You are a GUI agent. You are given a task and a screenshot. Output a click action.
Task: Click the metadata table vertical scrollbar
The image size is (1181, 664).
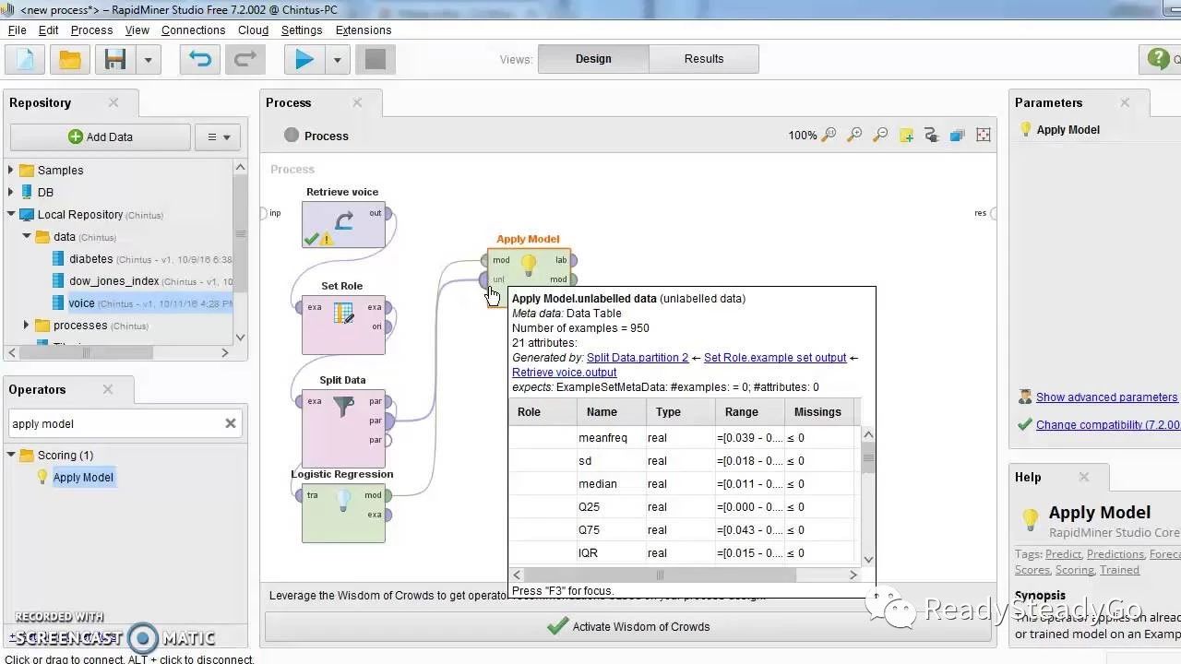pos(868,457)
